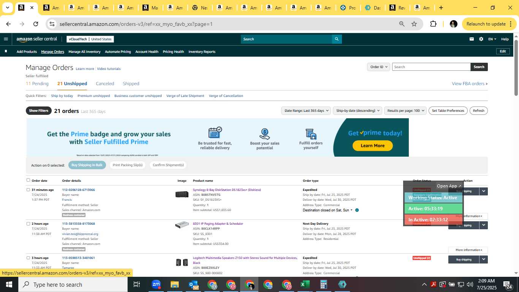Open the notification center icon
The width and height of the screenshot is (519, 292).
508,284
